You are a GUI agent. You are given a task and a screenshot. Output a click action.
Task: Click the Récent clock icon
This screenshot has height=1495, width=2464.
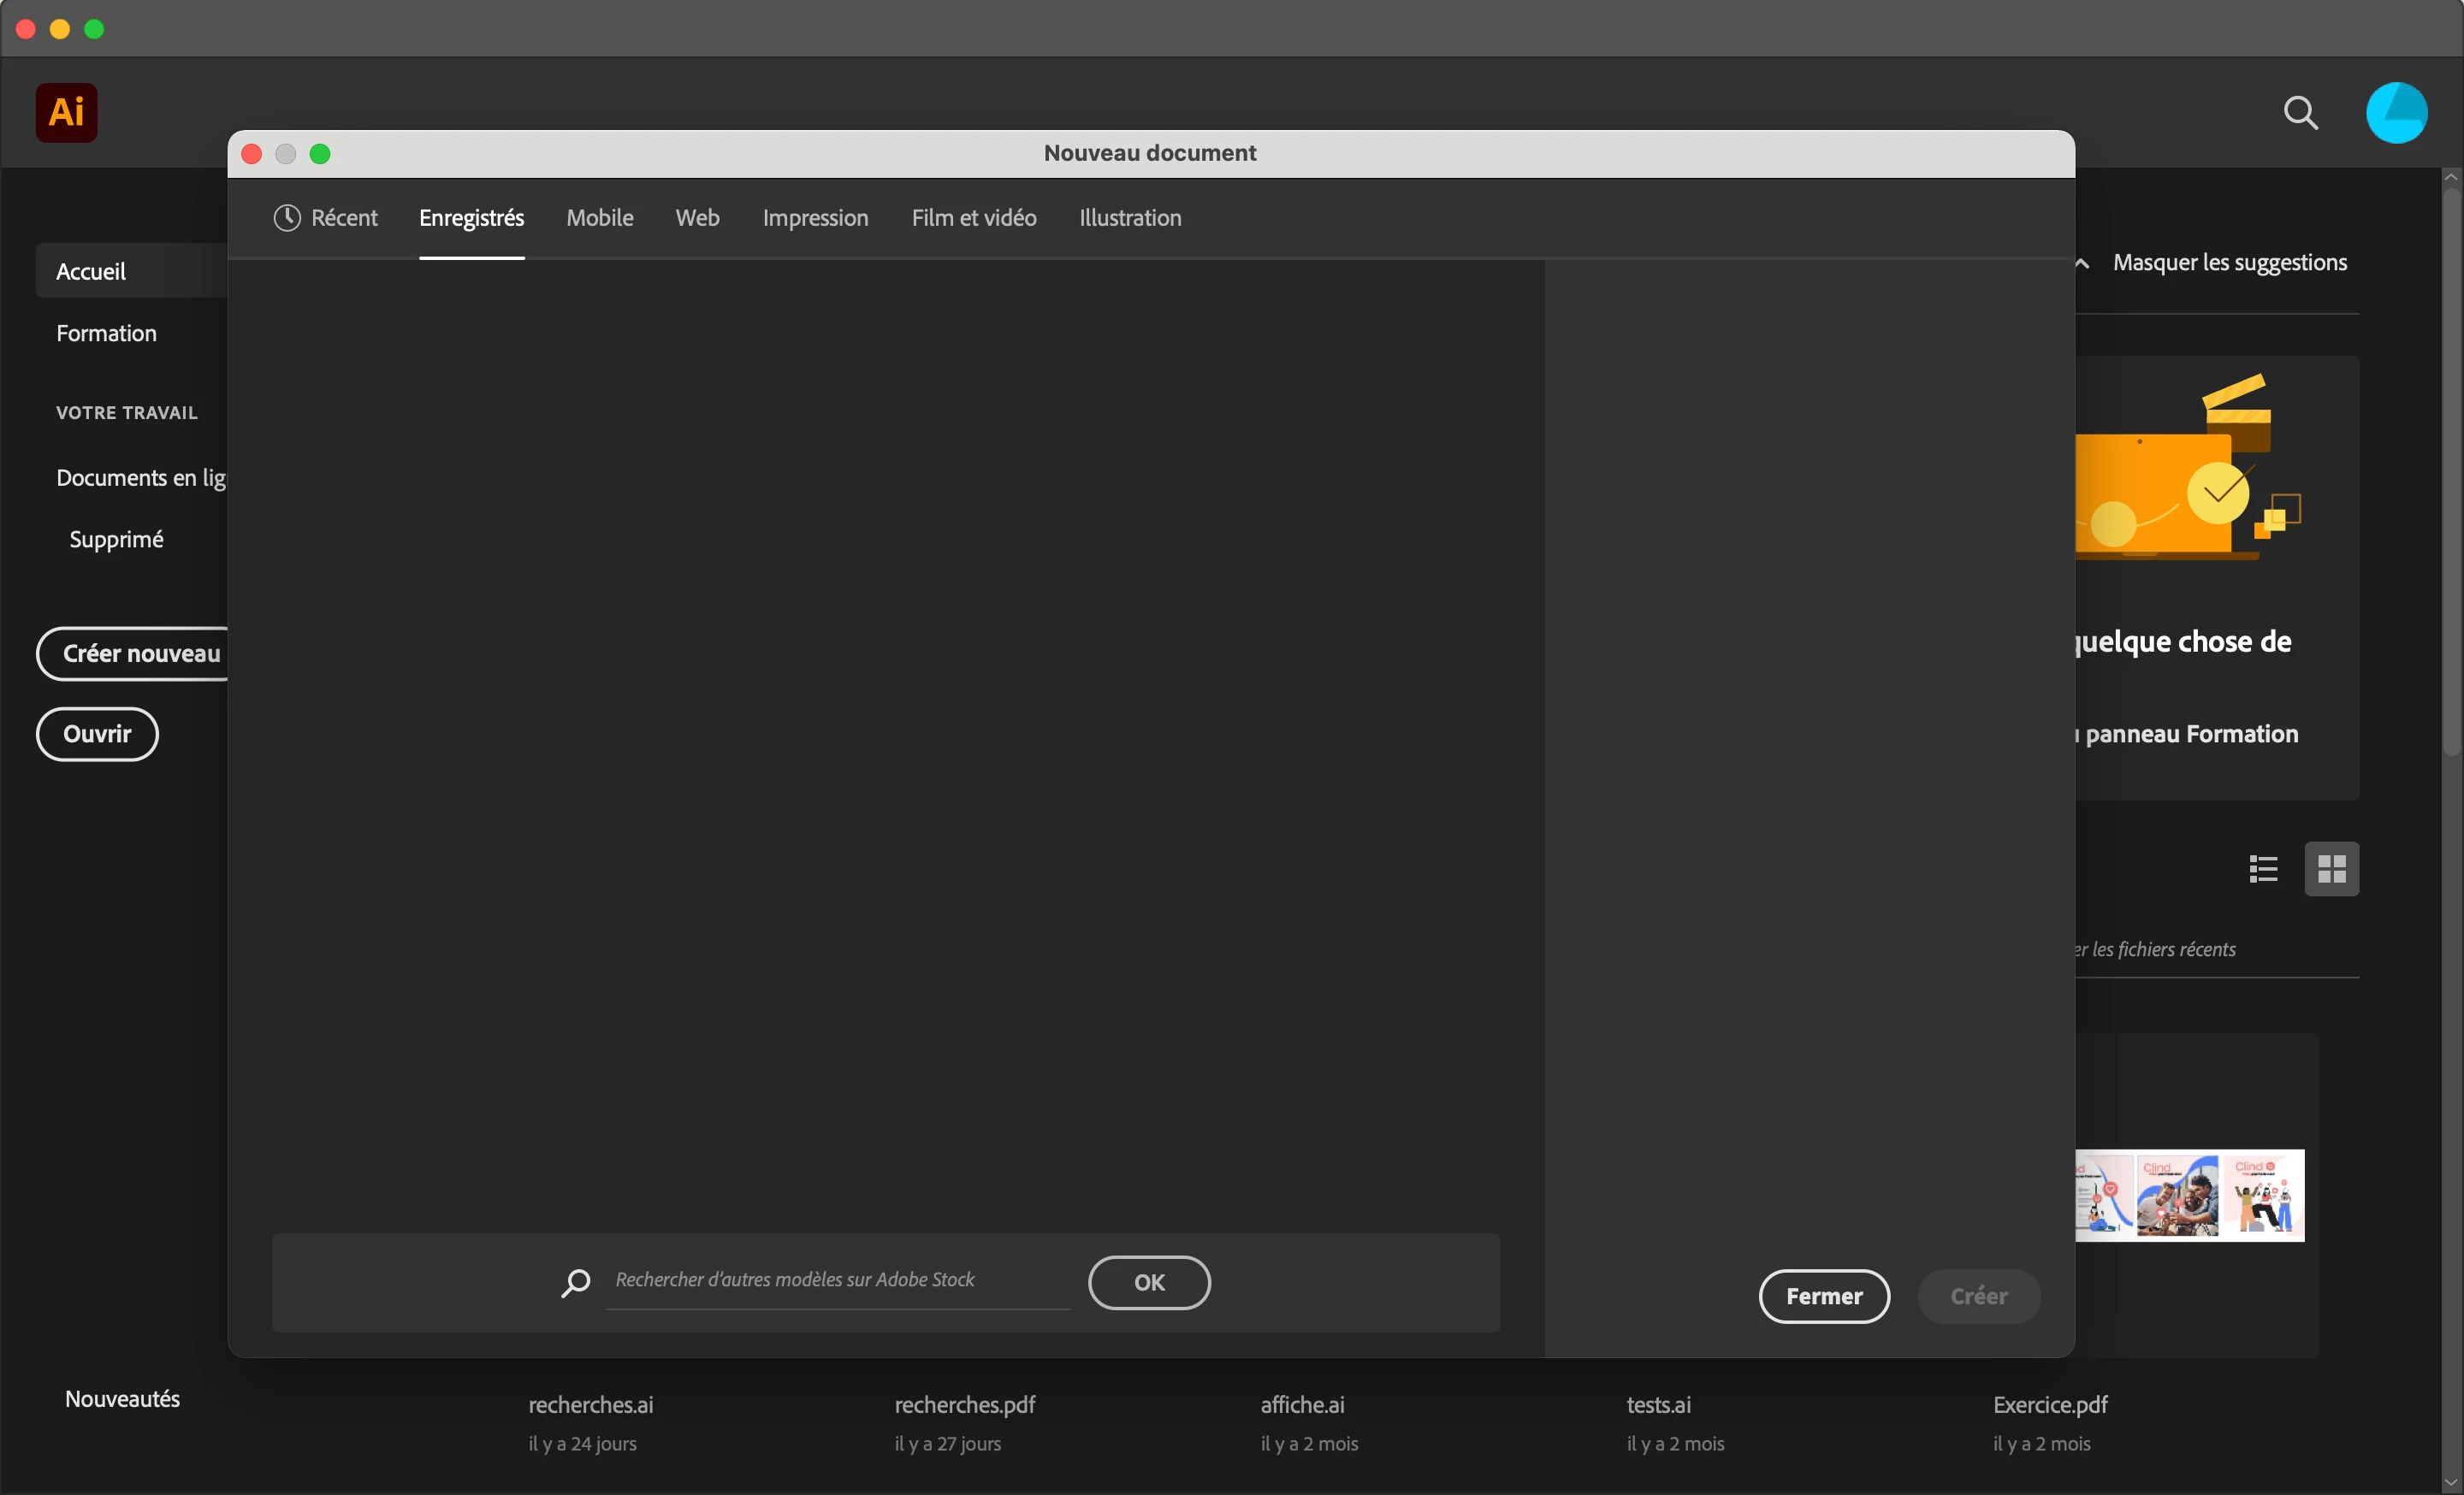click(x=287, y=218)
